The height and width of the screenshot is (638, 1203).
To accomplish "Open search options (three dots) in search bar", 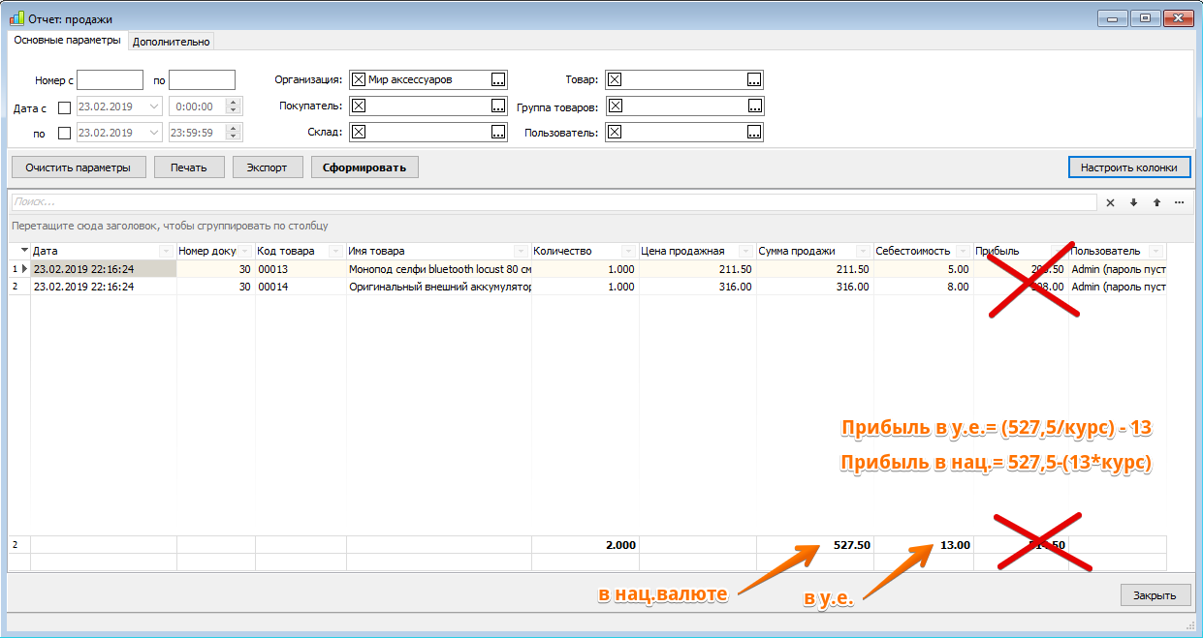I will 1180,202.
